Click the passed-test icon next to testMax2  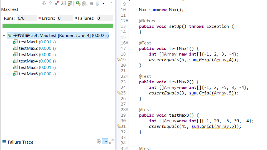tap(15, 48)
